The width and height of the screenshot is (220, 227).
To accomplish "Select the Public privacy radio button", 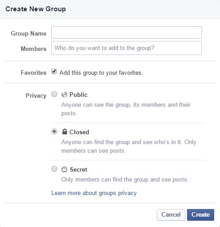I will point(54,94).
